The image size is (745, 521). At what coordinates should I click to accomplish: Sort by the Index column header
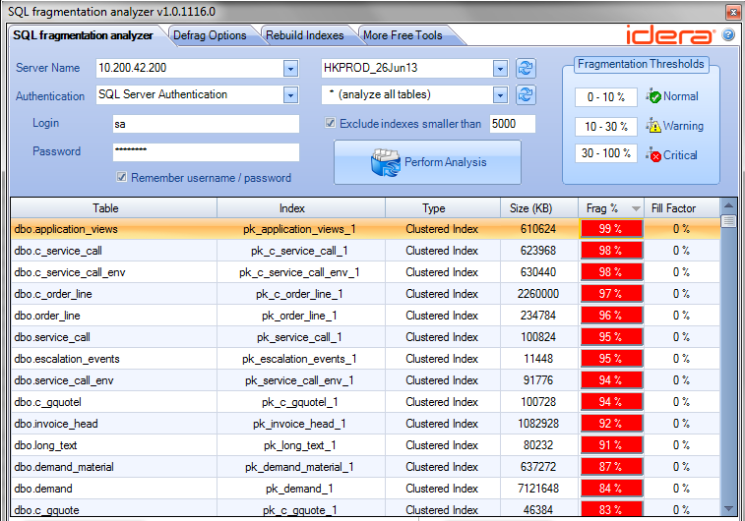(301, 208)
